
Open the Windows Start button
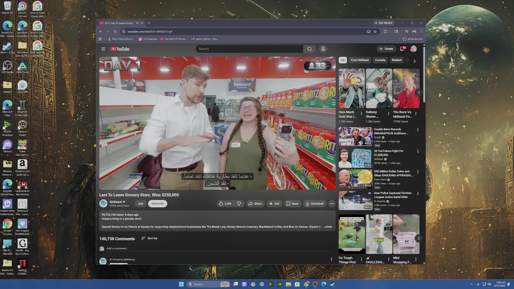click(181, 284)
